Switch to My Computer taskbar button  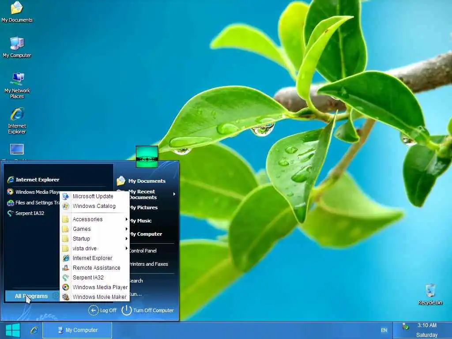pos(77,330)
